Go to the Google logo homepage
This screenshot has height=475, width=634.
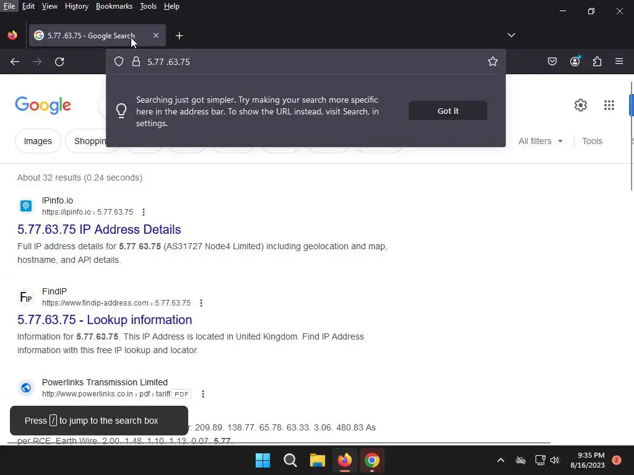43,105
